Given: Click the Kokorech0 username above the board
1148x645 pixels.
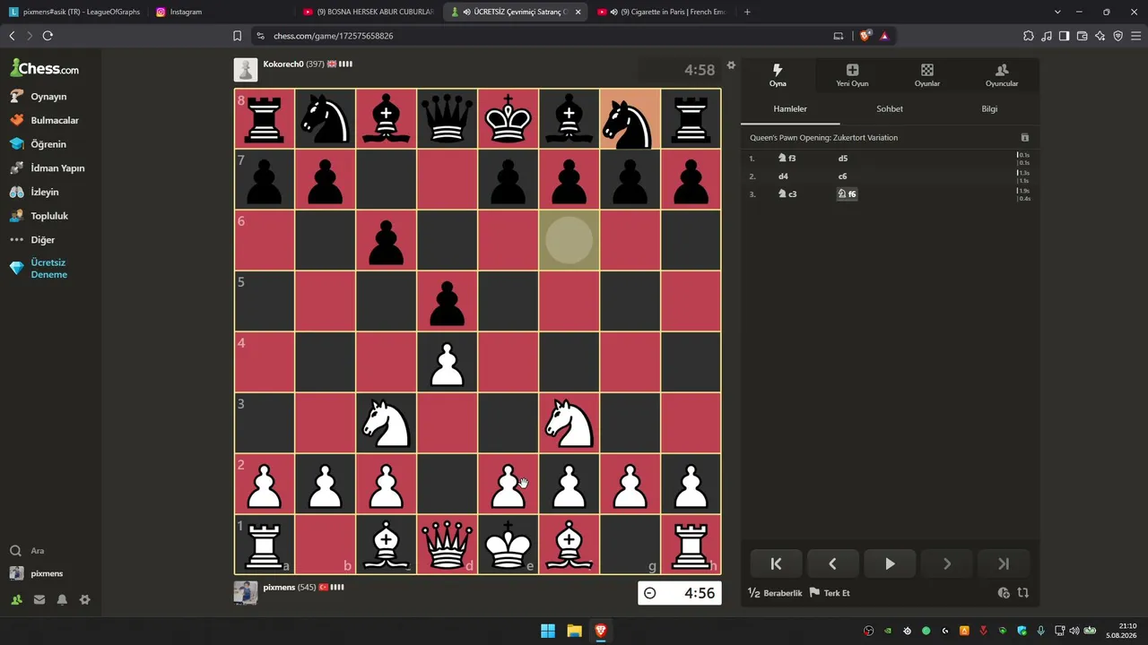Looking at the screenshot, I should 283,64.
